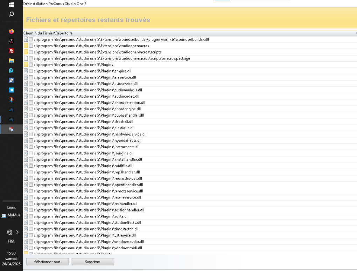The width and height of the screenshot is (357, 271).
Task: Click the folder icon for Extensions\studioonemacros row
Action: click(26, 46)
